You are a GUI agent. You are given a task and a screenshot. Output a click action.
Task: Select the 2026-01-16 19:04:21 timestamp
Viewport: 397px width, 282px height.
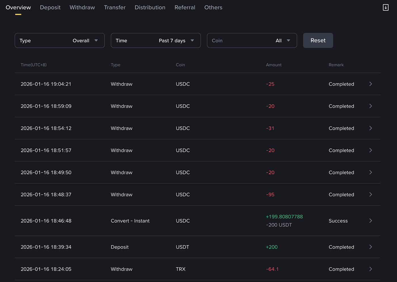pyautogui.click(x=46, y=84)
